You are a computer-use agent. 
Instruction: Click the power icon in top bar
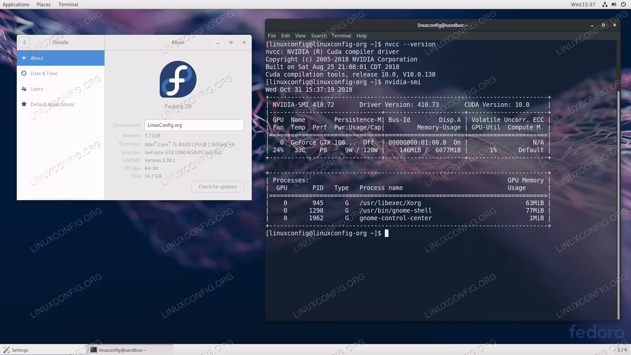[623, 4]
